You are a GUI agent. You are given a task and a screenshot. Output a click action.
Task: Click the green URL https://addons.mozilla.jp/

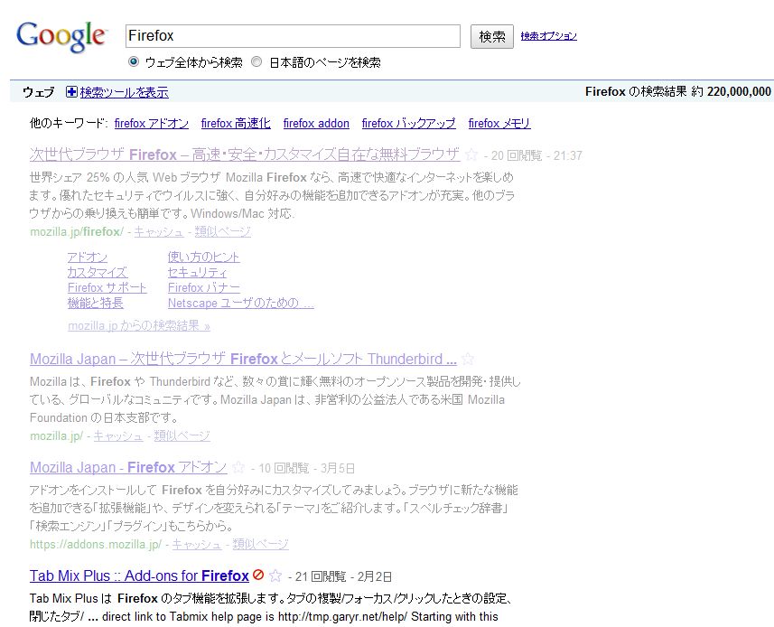coord(96,544)
